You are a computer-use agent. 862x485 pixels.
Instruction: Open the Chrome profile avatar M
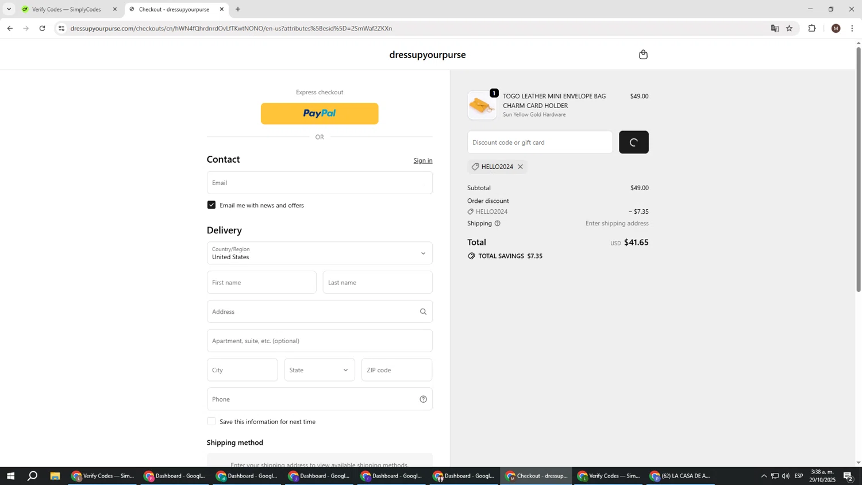836,28
